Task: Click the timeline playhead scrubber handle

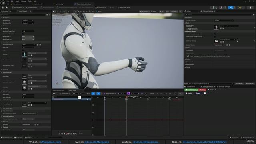Action: pos(126,97)
